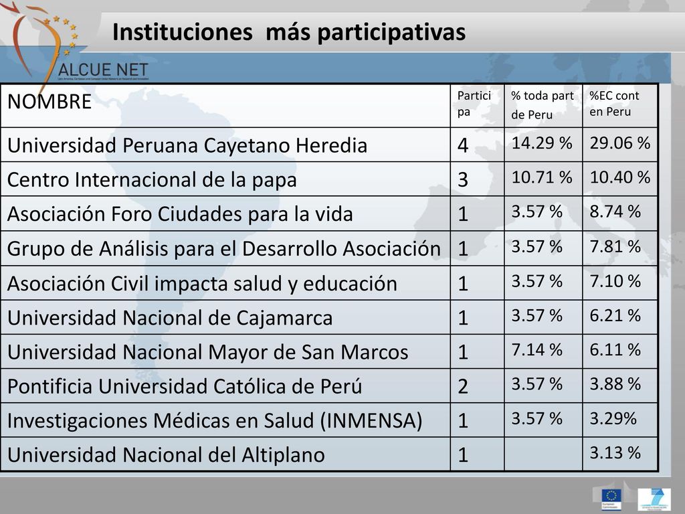Select Grupo de Análisis para el Desarrollo row

click(329, 248)
